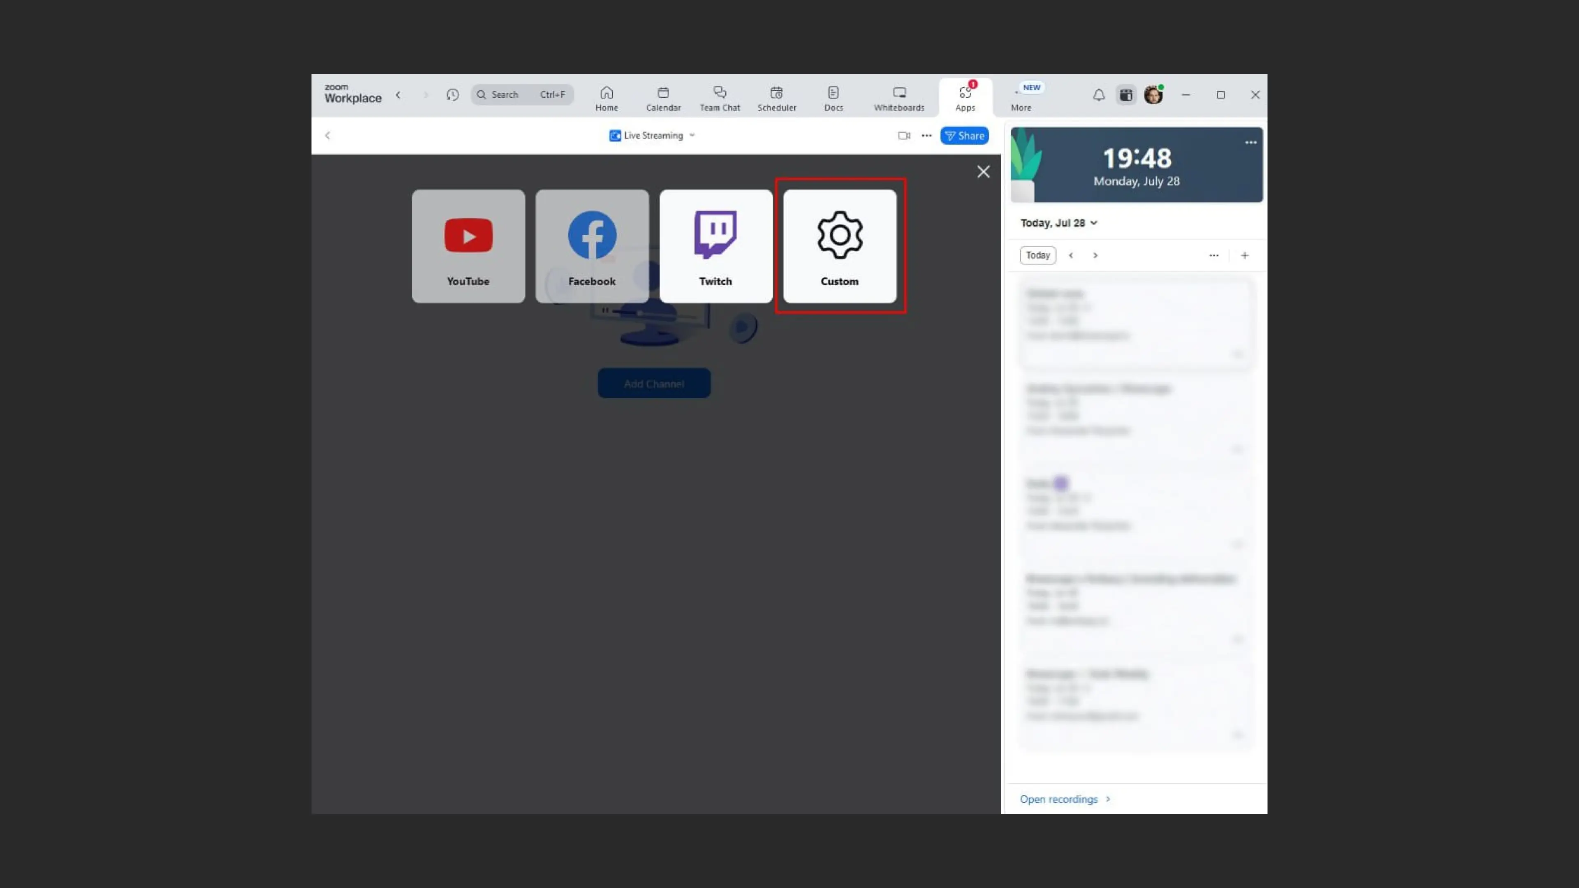
Task: Open the history clock icon
Action: tap(452, 95)
